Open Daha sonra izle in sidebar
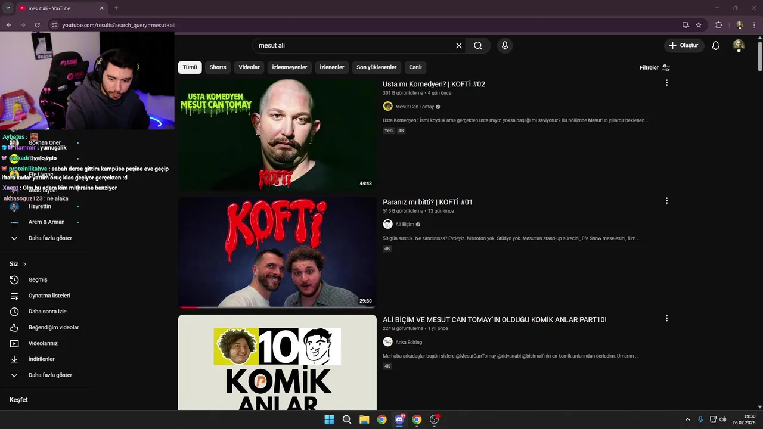The image size is (763, 429). 46,312
